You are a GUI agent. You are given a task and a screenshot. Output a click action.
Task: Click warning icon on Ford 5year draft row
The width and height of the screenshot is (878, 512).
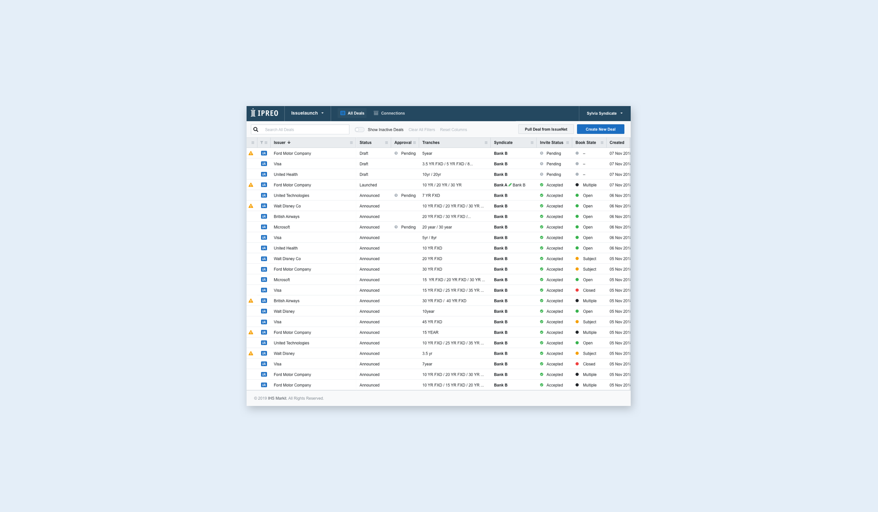point(251,153)
